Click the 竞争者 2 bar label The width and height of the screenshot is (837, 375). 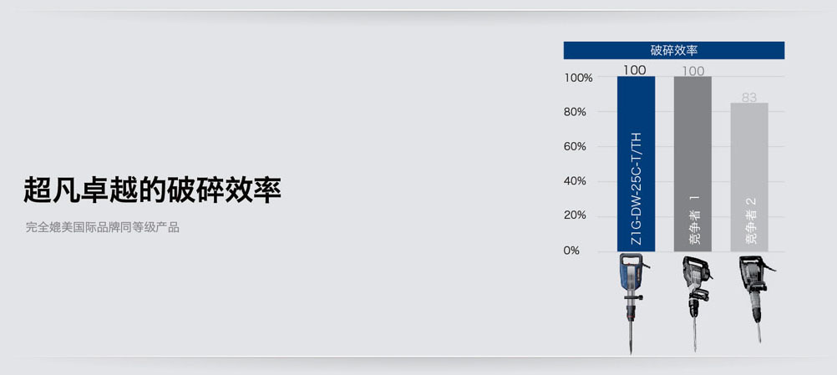[750, 220]
